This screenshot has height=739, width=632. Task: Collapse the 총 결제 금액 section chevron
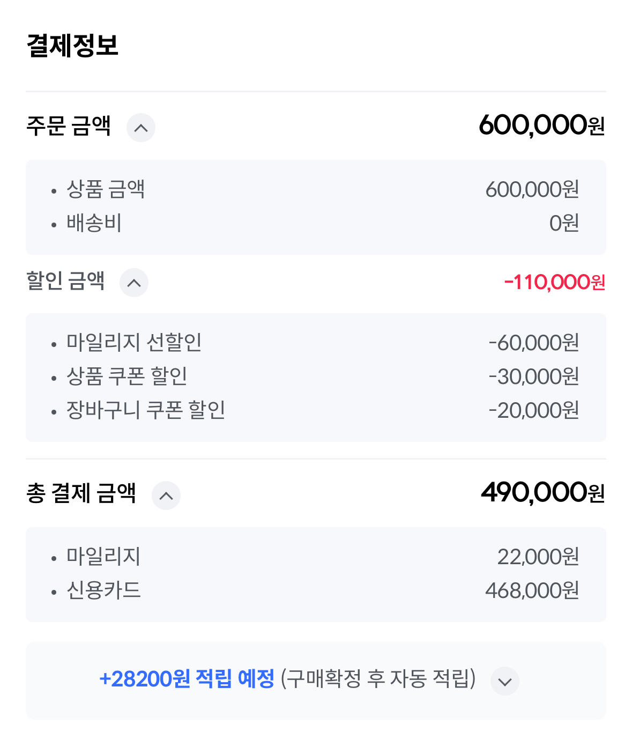pyautogui.click(x=166, y=496)
